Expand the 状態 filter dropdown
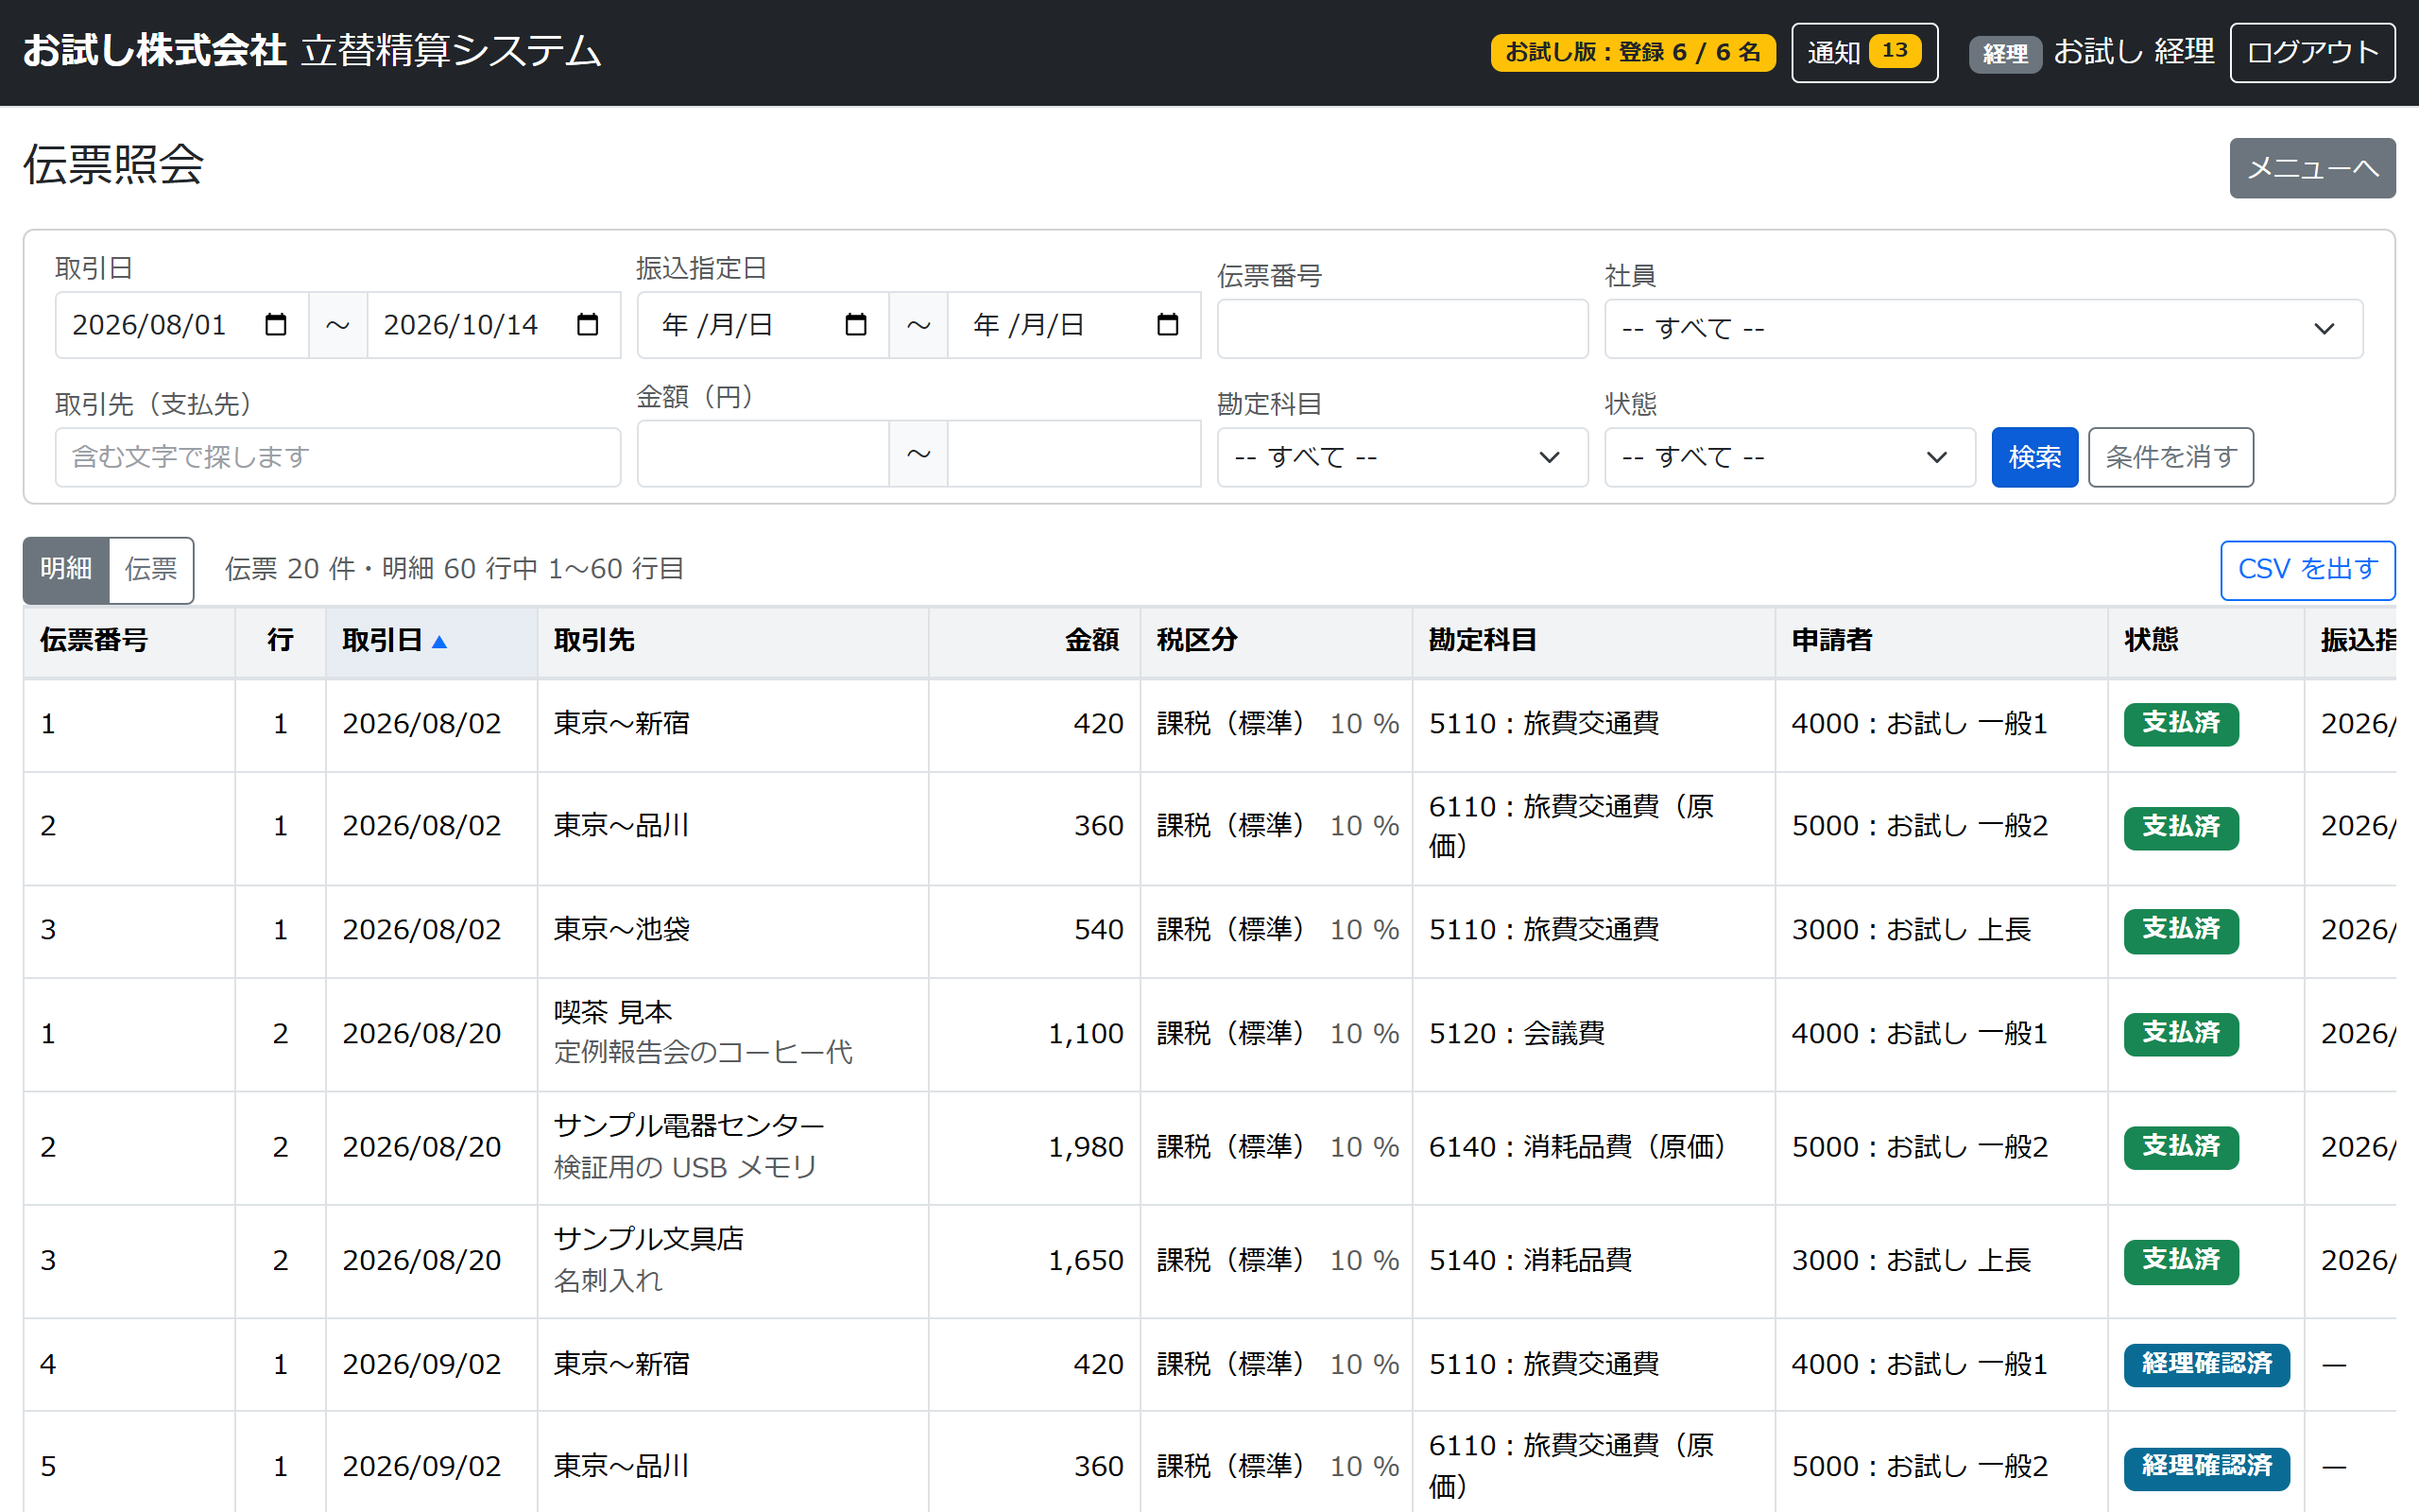The height and width of the screenshot is (1512, 2419). point(1790,457)
